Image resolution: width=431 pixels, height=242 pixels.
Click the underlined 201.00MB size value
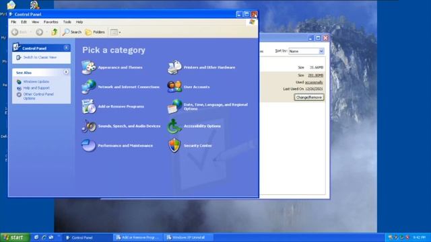coord(316,75)
